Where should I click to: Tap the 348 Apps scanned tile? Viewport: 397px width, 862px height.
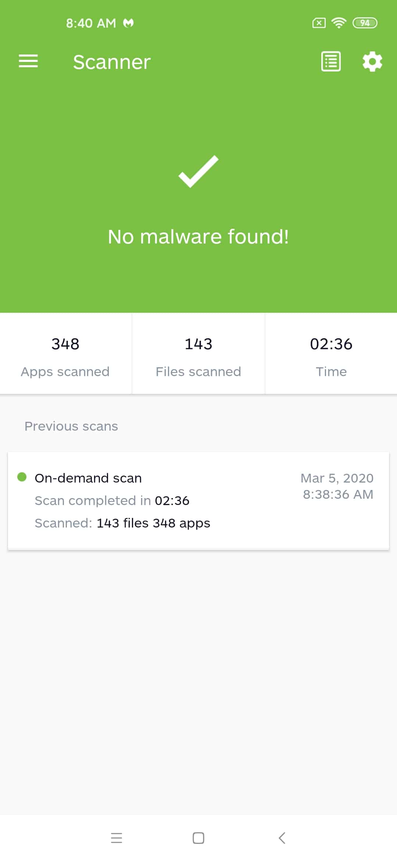(65, 354)
